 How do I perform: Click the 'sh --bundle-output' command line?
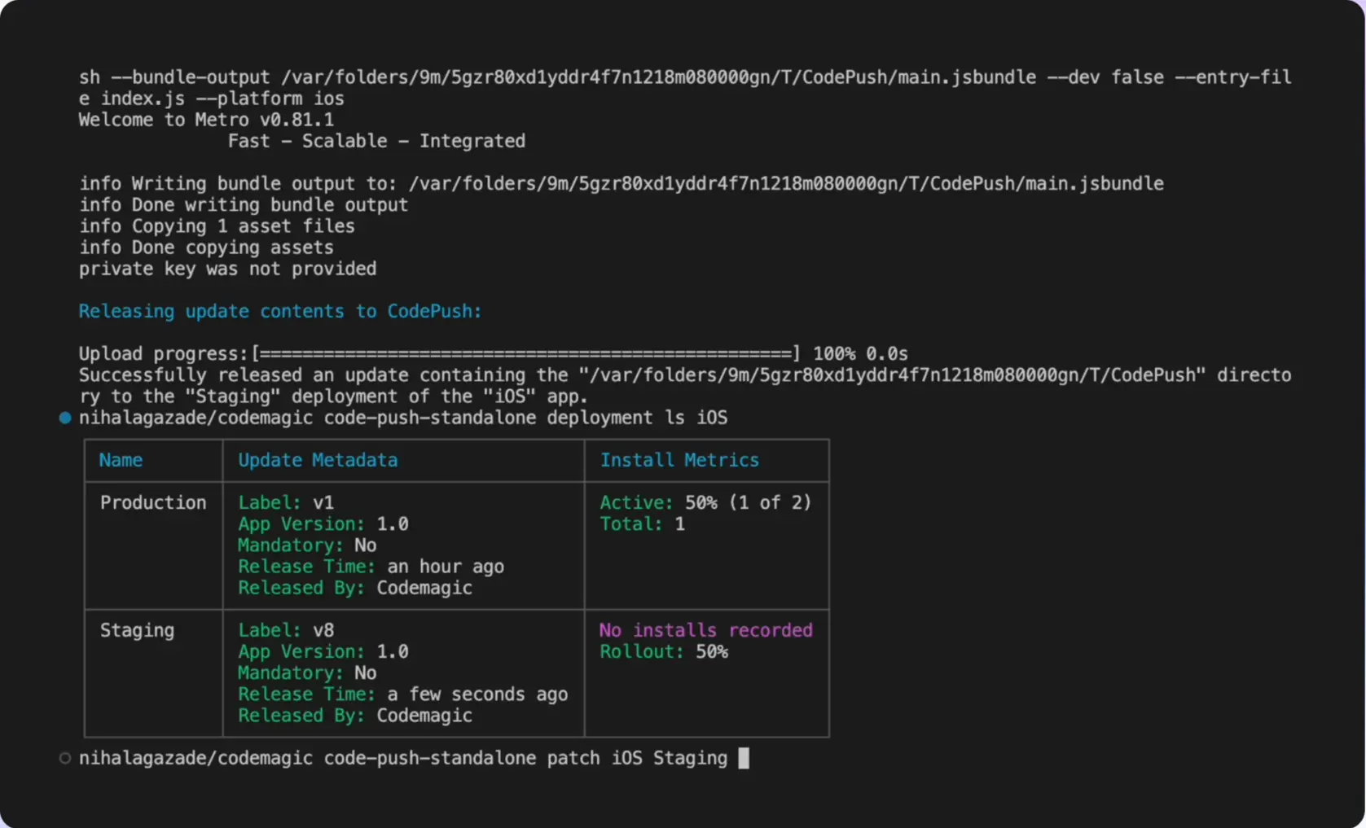pyautogui.click(x=685, y=77)
